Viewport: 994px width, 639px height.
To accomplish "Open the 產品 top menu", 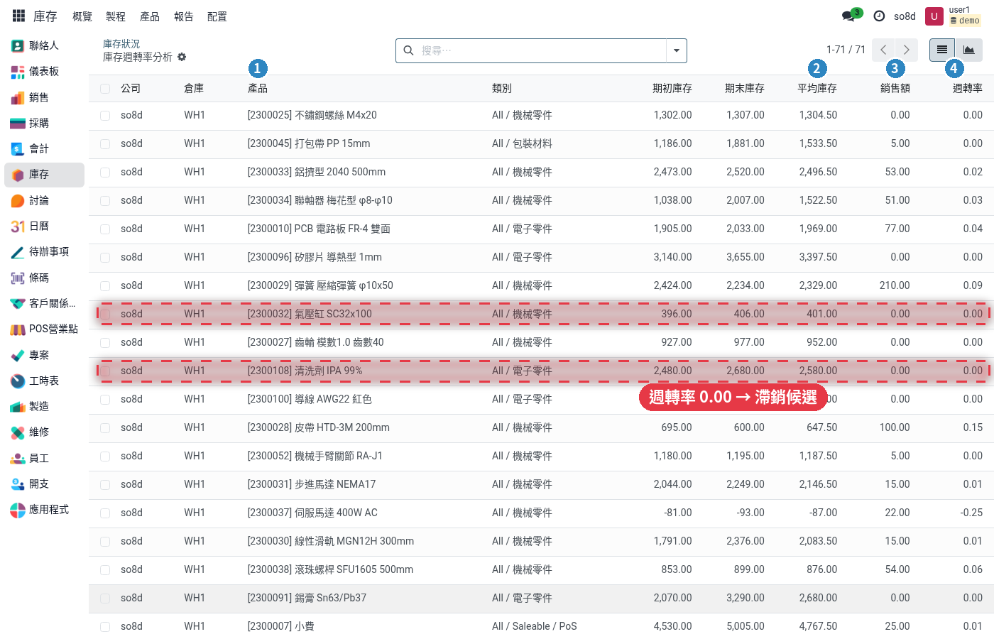I will pos(150,16).
